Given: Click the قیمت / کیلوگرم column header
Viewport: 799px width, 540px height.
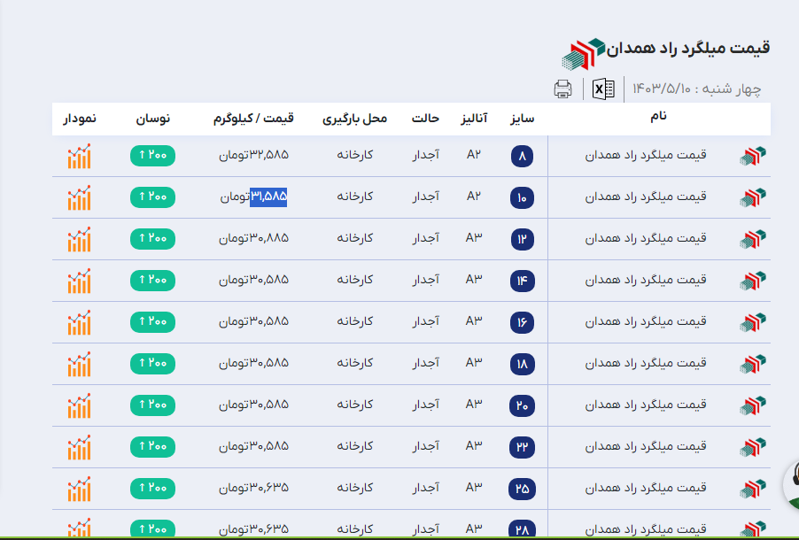Looking at the screenshot, I should point(253,119).
